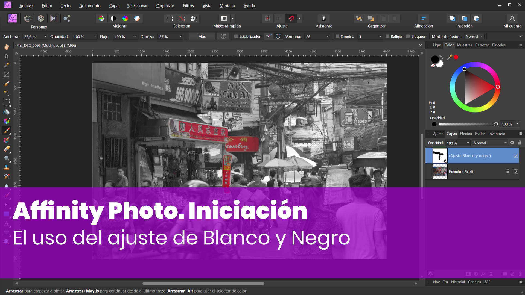The width and height of the screenshot is (525, 295).
Task: Click the red recent color swatch
Action: click(456, 57)
